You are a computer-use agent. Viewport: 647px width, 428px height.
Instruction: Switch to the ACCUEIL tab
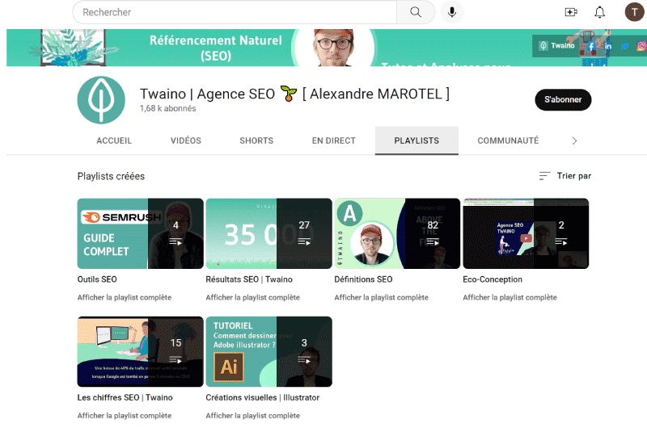(x=114, y=141)
